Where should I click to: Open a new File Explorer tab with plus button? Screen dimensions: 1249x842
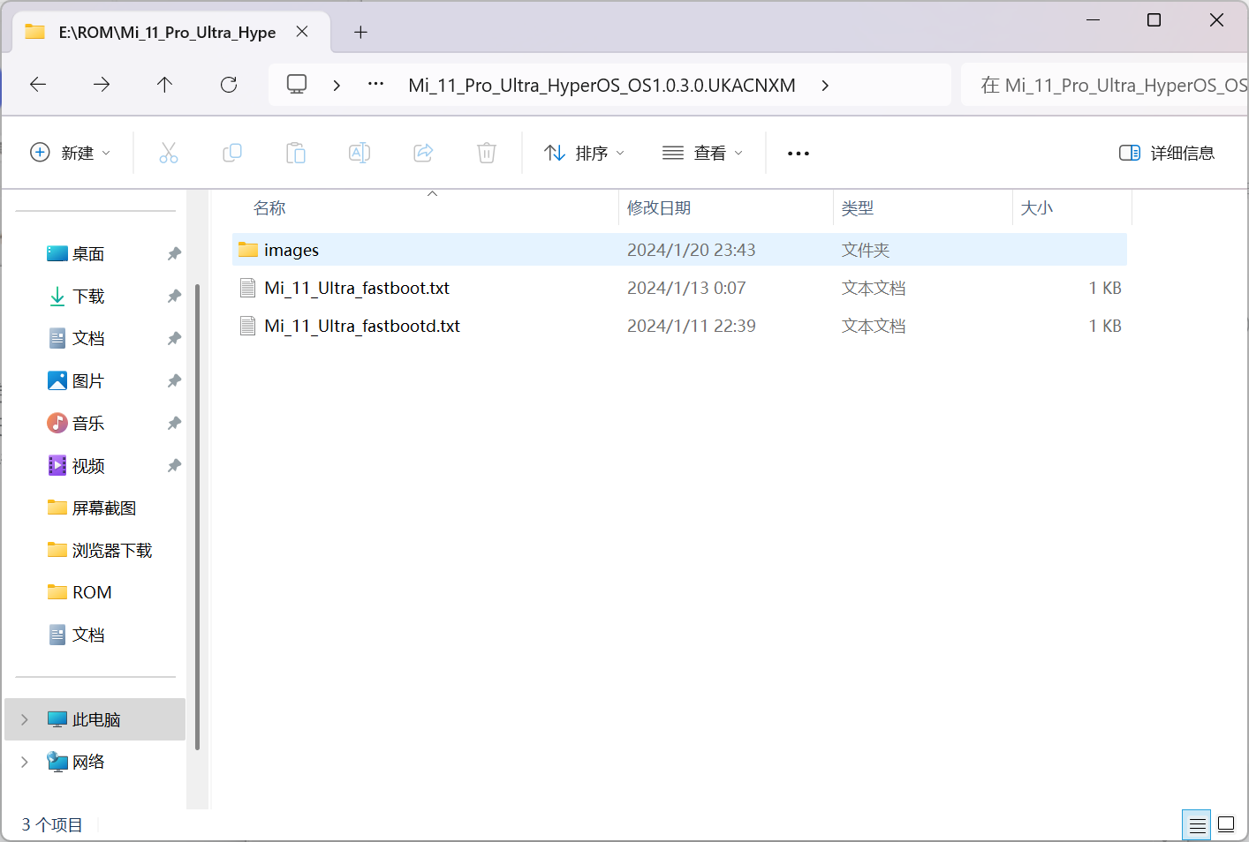[x=360, y=32]
